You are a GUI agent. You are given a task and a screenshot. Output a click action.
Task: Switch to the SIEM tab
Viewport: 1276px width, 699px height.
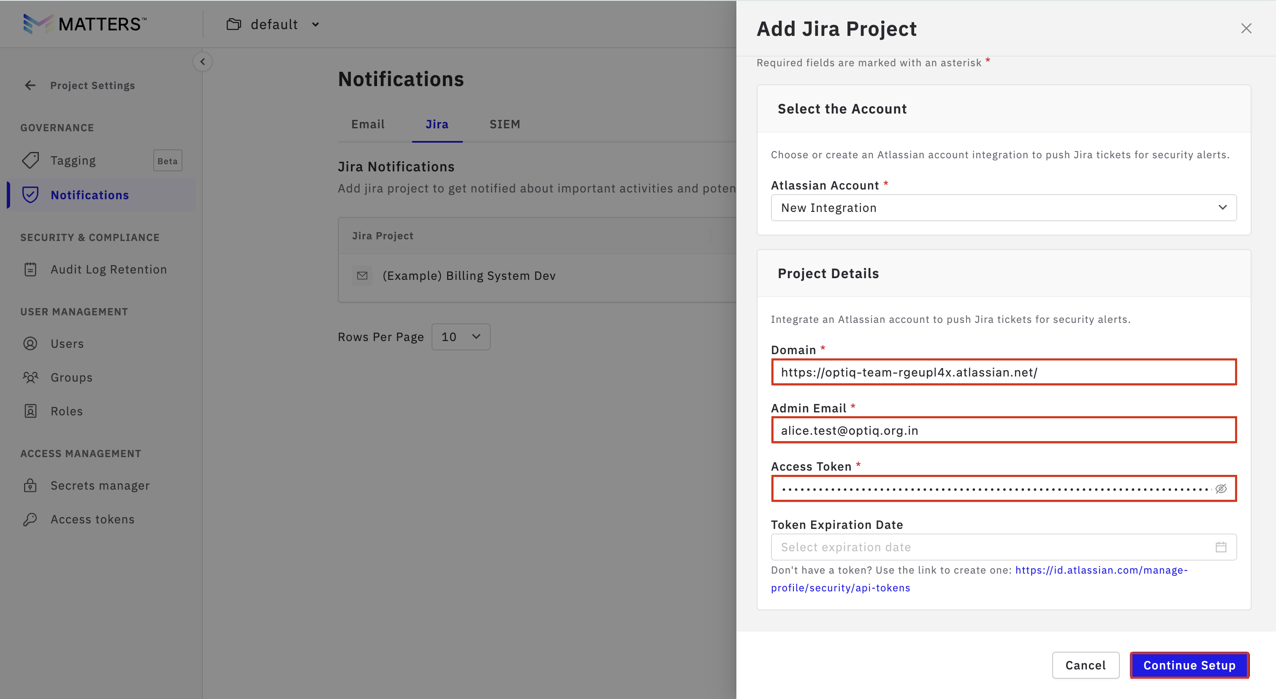pos(505,124)
